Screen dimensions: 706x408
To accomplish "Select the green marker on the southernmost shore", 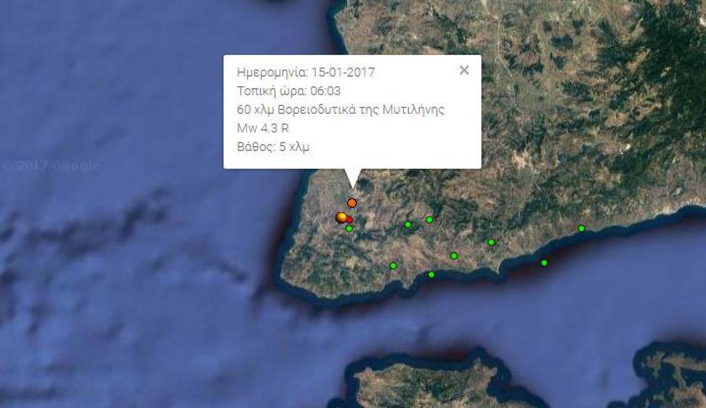I will 432,275.
